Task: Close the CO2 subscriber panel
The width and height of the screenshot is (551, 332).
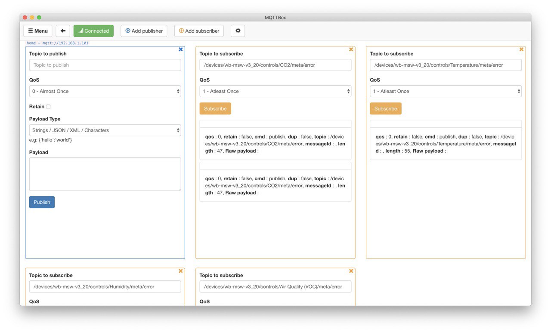Action: (351, 49)
